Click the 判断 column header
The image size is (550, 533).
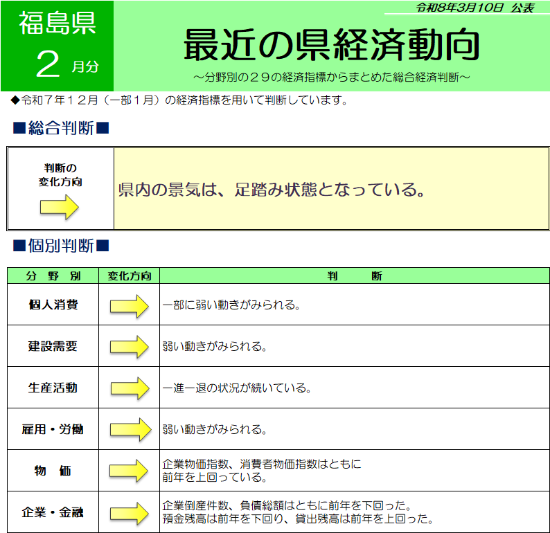pyautogui.click(x=354, y=275)
